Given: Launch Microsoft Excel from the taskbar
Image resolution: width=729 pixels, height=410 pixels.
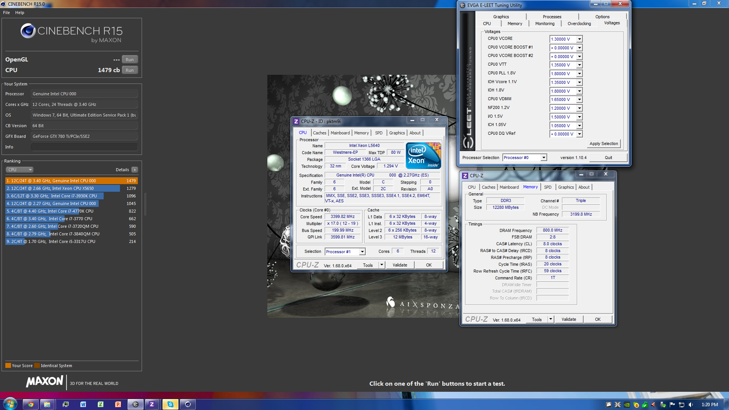Looking at the screenshot, I should coord(101,404).
